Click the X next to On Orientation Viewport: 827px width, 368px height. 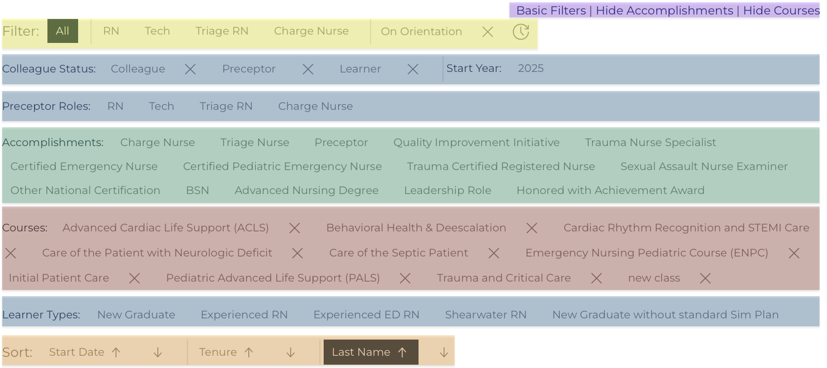click(488, 32)
